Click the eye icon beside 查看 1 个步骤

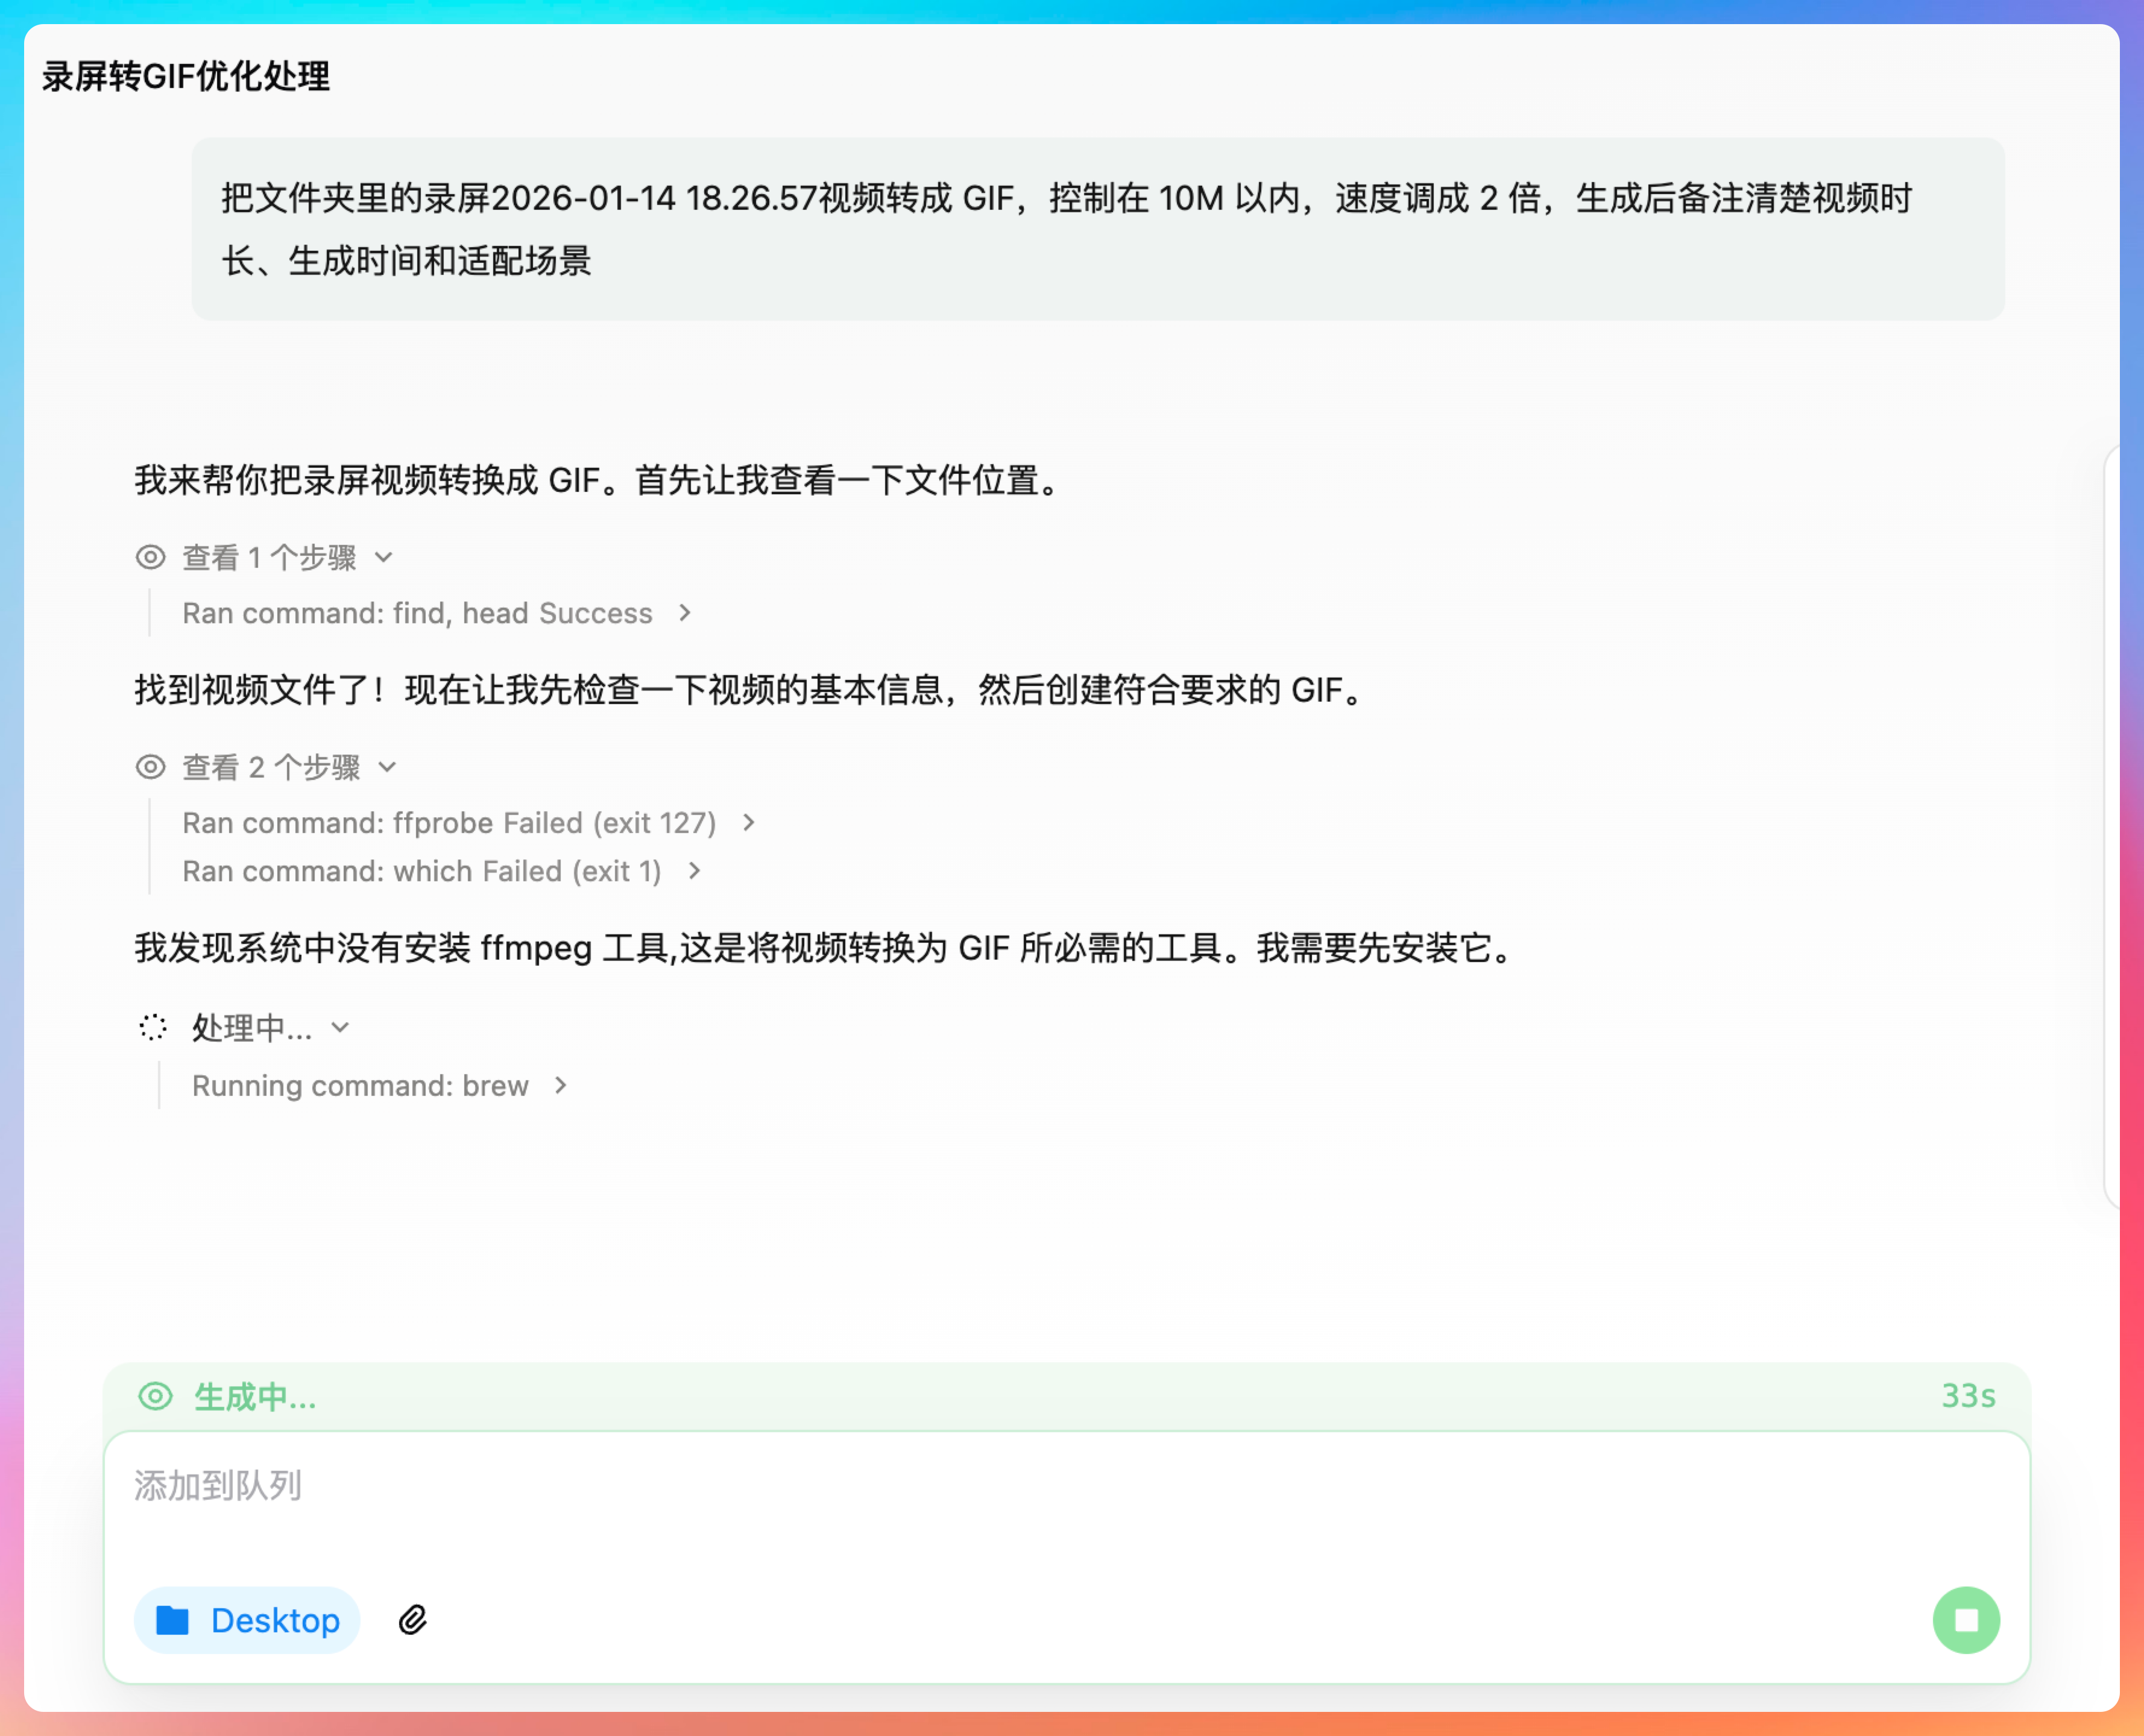[150, 557]
